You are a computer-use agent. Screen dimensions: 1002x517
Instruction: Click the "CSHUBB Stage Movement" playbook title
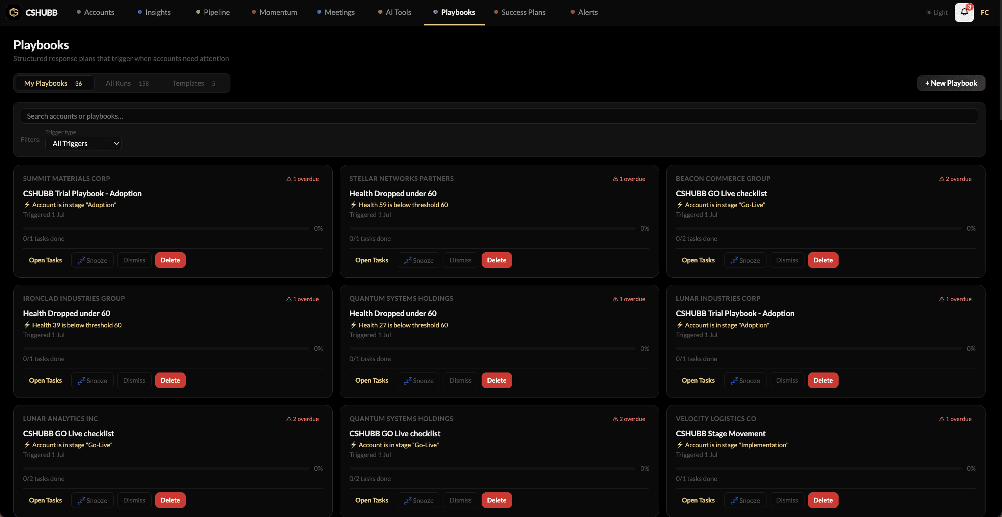pos(721,434)
